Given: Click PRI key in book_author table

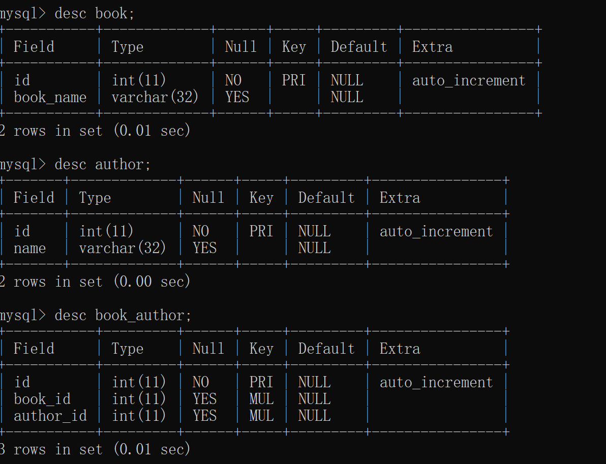Looking at the screenshot, I should coord(261,382).
